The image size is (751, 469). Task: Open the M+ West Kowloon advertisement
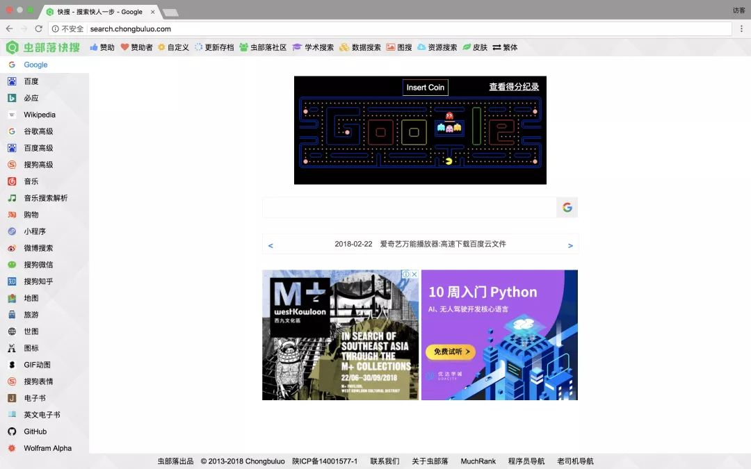(x=340, y=335)
